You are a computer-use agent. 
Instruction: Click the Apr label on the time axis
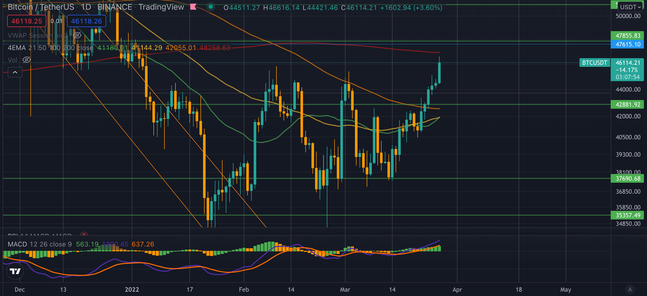click(457, 289)
